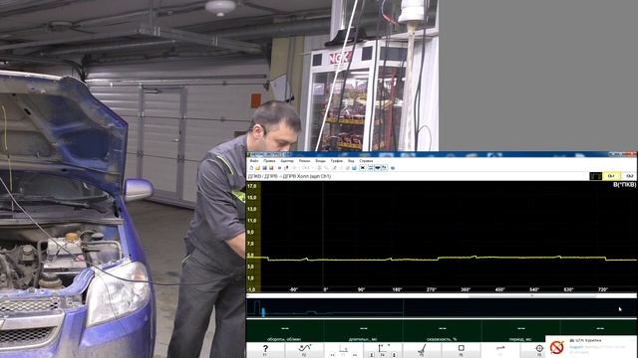Viewport: 638px width, 358px height.
Task: Open the Файл menu
Action: click(x=254, y=161)
